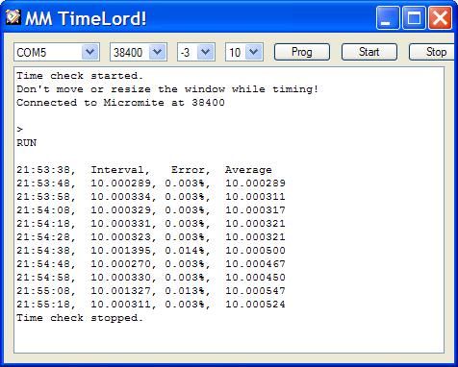
Task: Click the 'Time check started.' log line
Action: 80,76
